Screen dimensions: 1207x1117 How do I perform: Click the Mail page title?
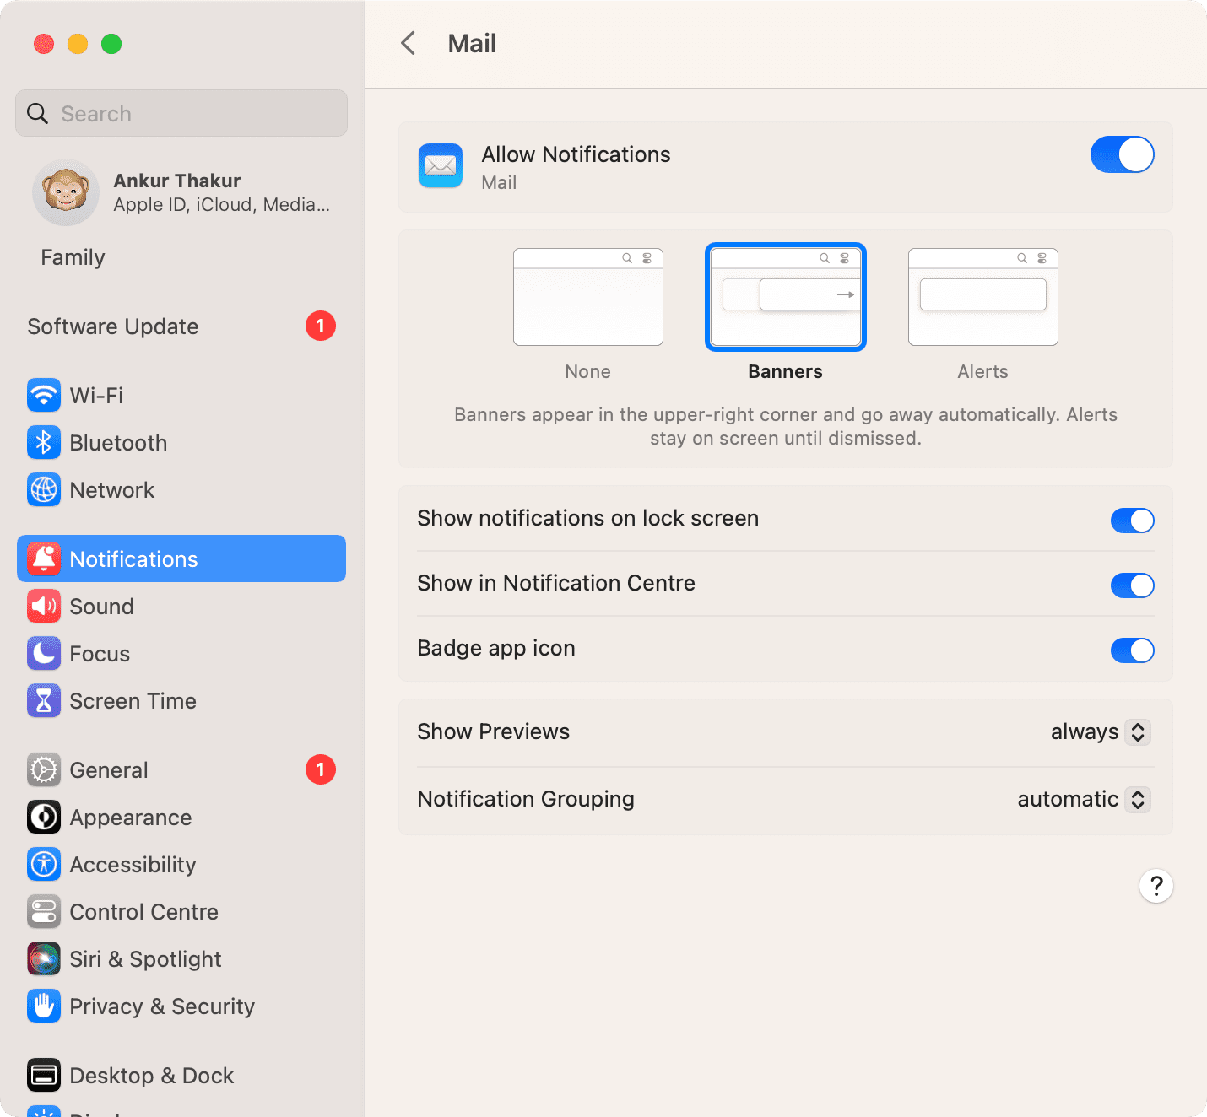point(472,43)
